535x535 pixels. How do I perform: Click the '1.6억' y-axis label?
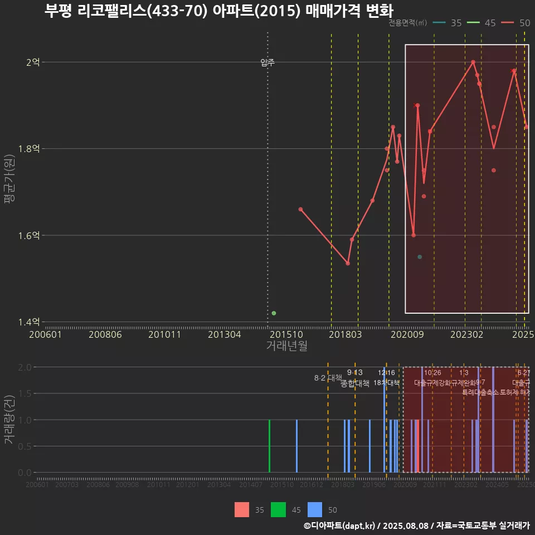(29, 235)
